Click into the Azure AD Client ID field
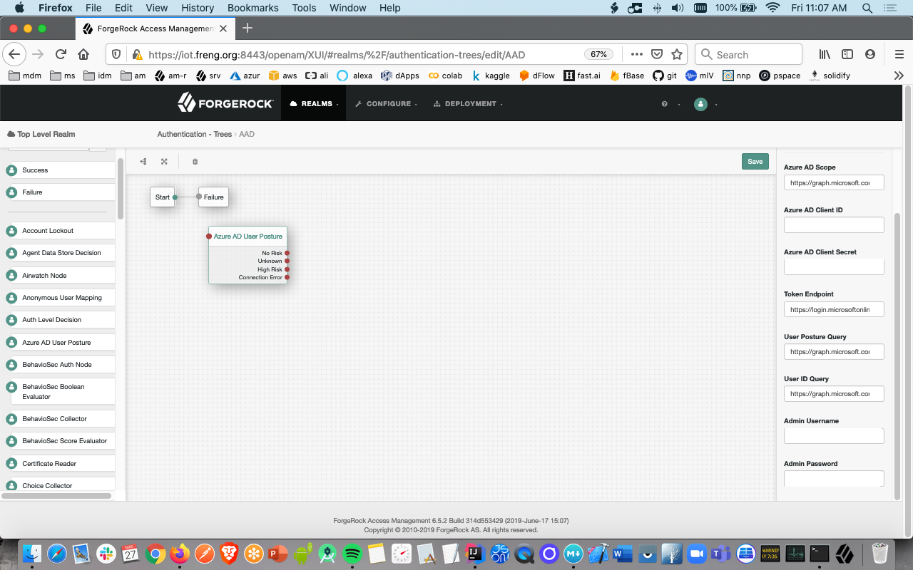 pos(834,225)
